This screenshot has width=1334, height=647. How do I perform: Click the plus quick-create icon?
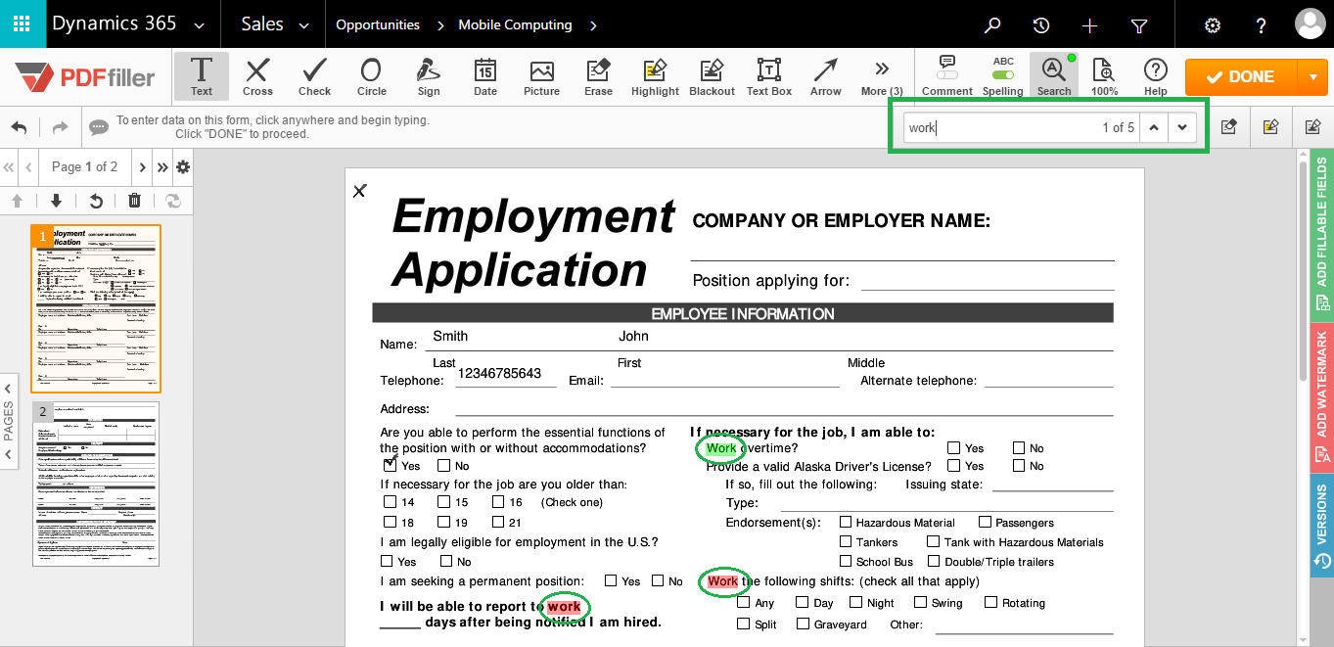click(x=1090, y=25)
